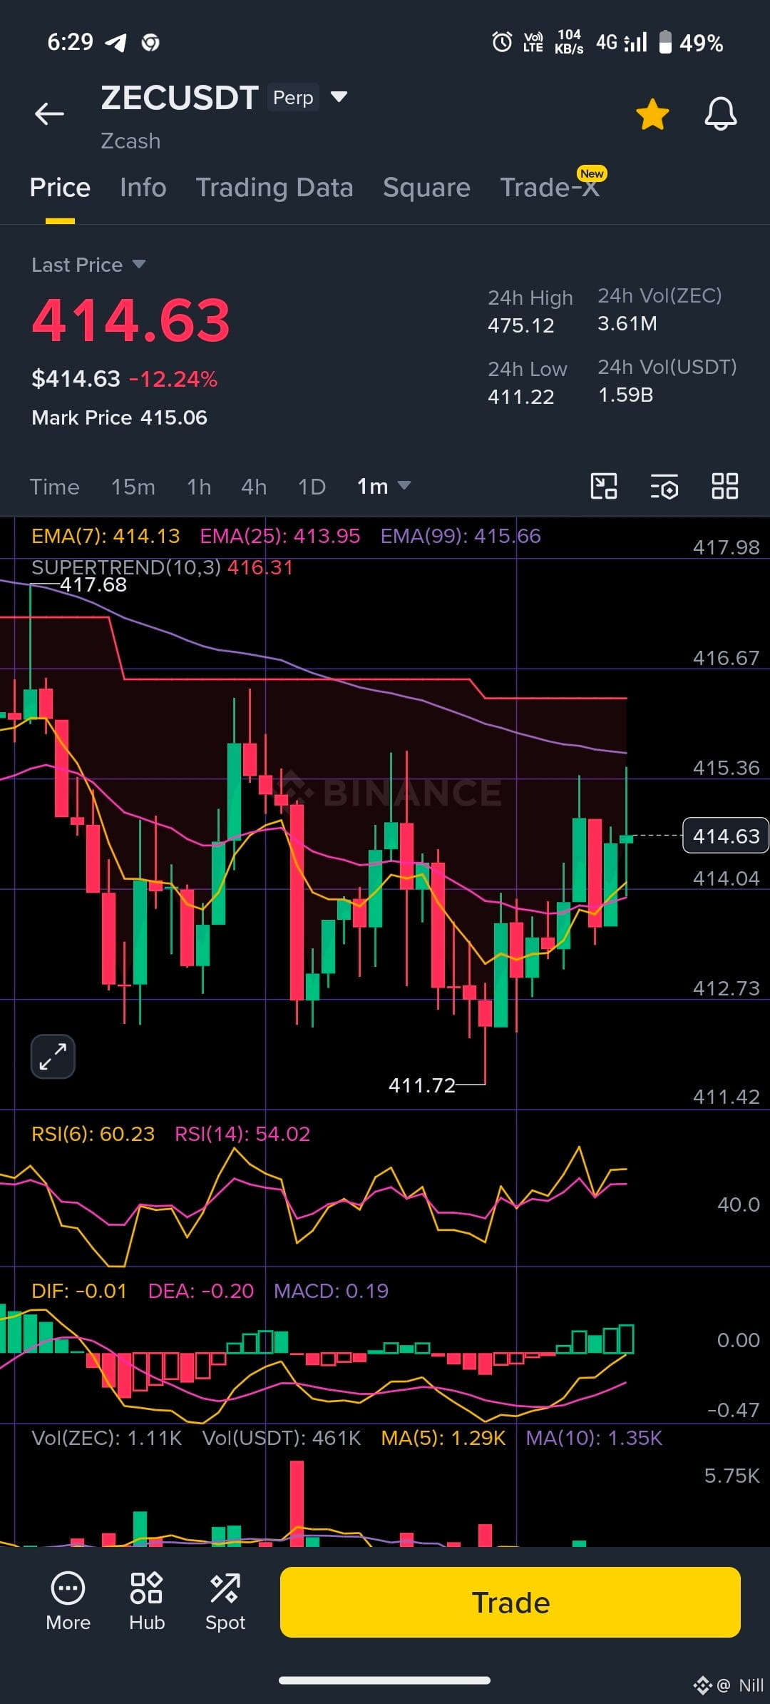Open the Info tab

point(143,187)
